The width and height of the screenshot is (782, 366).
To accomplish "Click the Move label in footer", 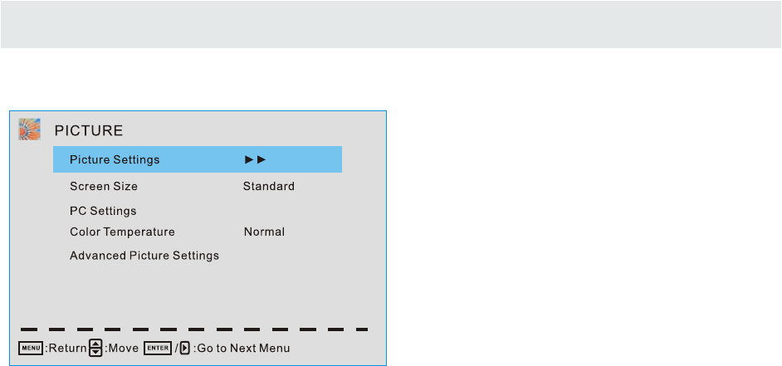I will [121, 349].
